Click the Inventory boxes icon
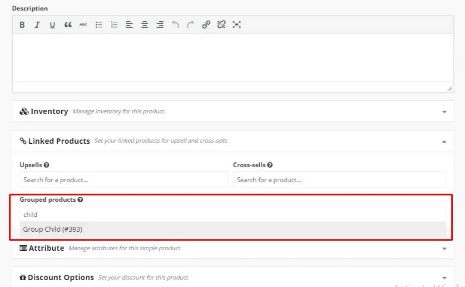Viewport: 465px width, 287px height. point(24,112)
